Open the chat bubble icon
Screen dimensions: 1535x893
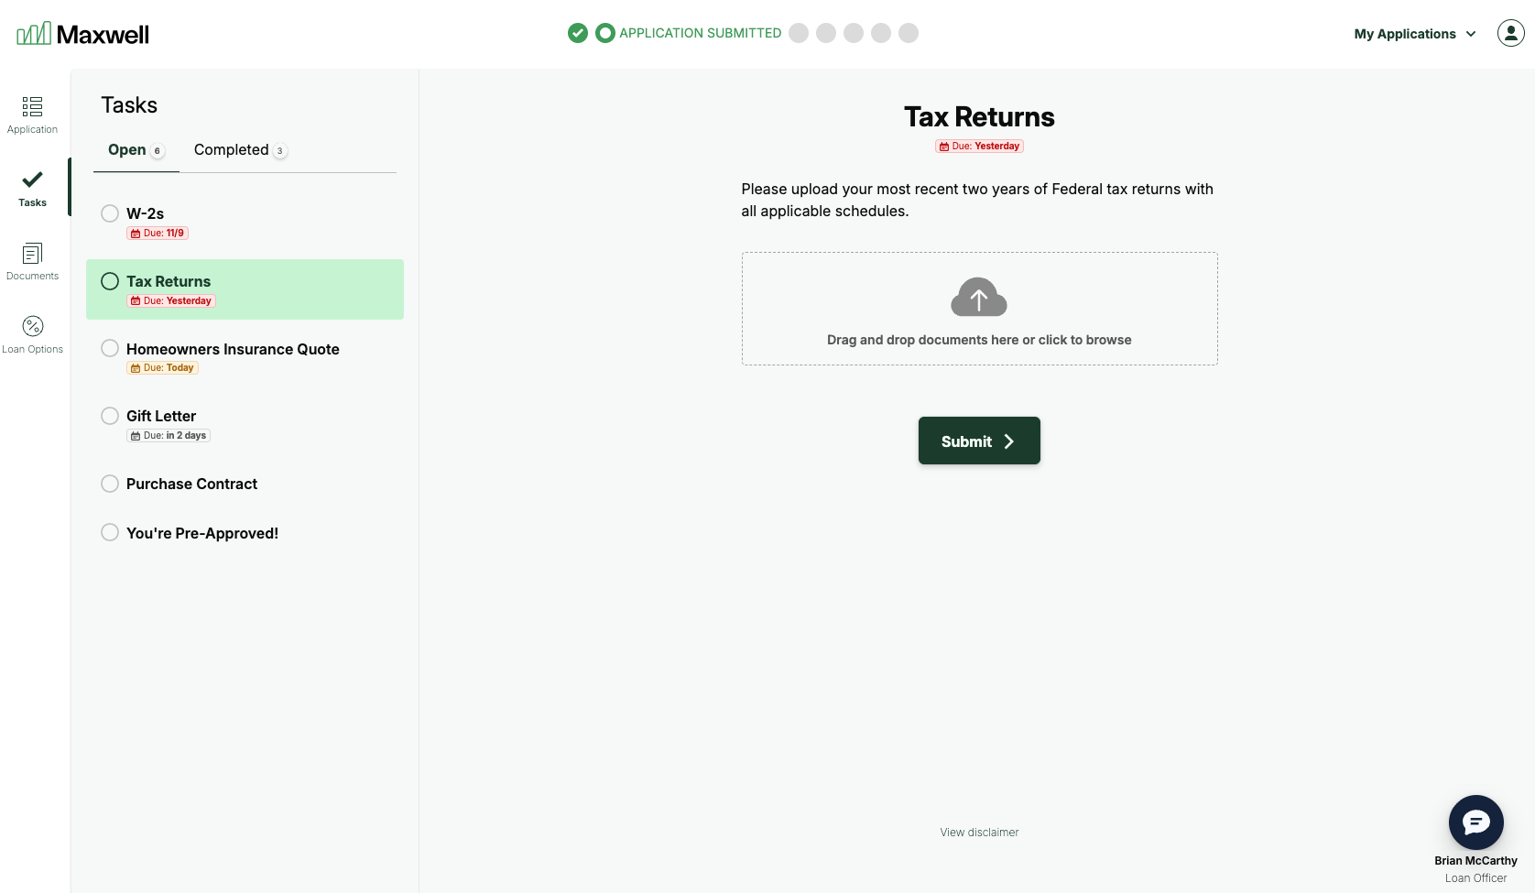point(1475,822)
